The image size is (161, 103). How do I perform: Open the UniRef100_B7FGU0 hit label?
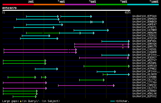[144, 16]
